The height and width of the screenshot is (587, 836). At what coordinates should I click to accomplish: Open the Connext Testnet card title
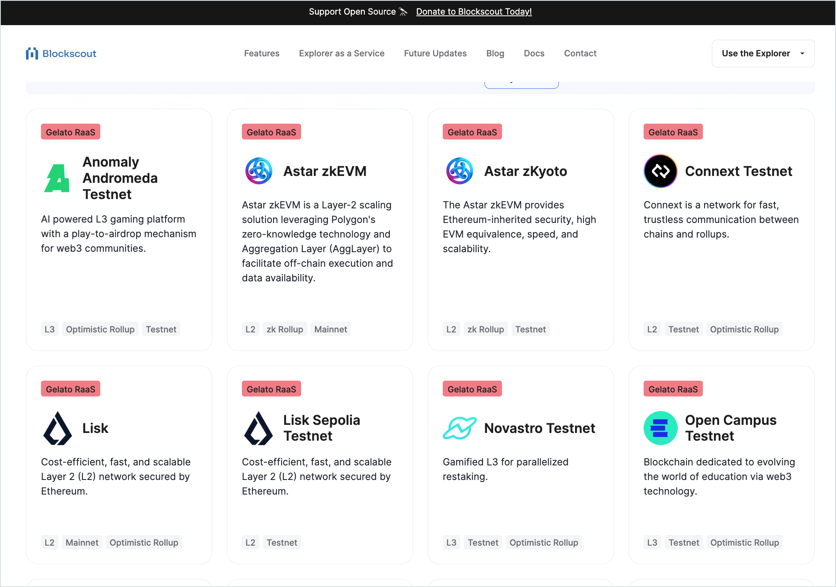(x=739, y=171)
